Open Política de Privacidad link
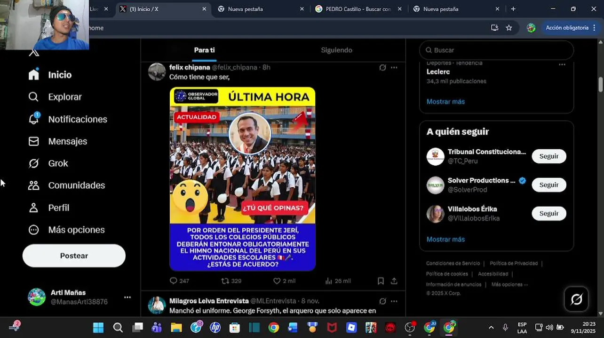This screenshot has height=338, width=604. [514, 263]
